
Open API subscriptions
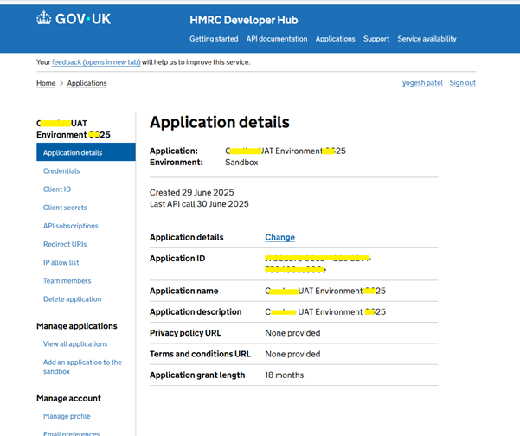click(71, 226)
